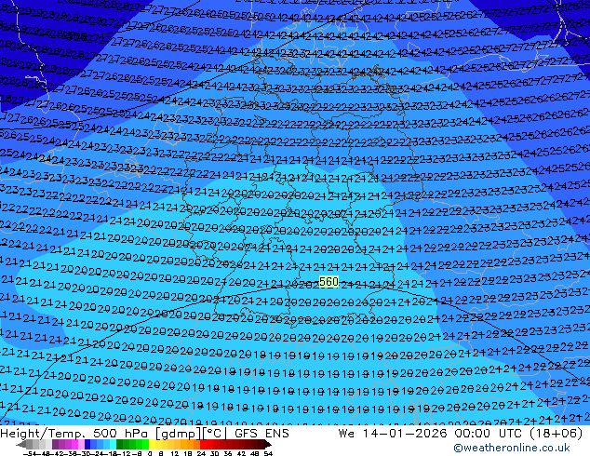Click the '[gdmp]' unit label in the title
590x456 pixels.
[x=179, y=434]
